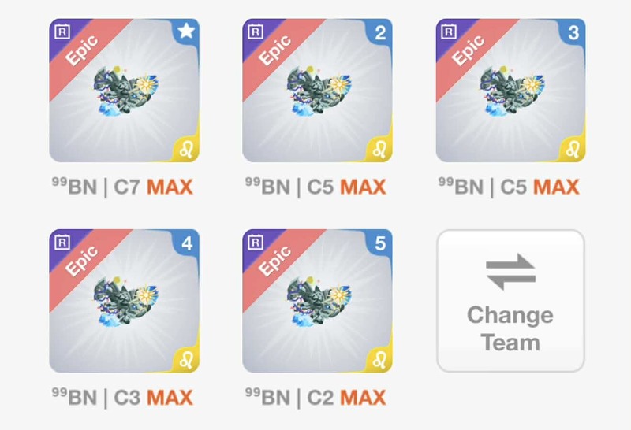This screenshot has height=430, width=631.
Task: Tap the Leo zodiac icon on card 3
Action: (573, 150)
